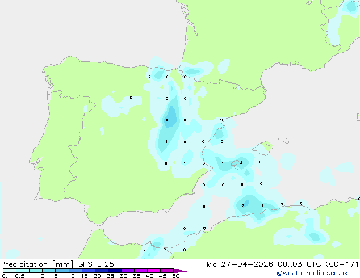Screen dimensions: 360x278
Task: Click the legend label "40"
Action: pos(149,276)
